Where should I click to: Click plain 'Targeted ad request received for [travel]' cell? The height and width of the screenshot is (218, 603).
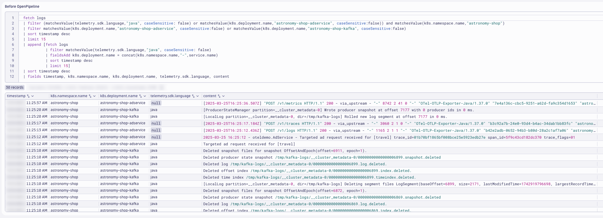[399, 144]
